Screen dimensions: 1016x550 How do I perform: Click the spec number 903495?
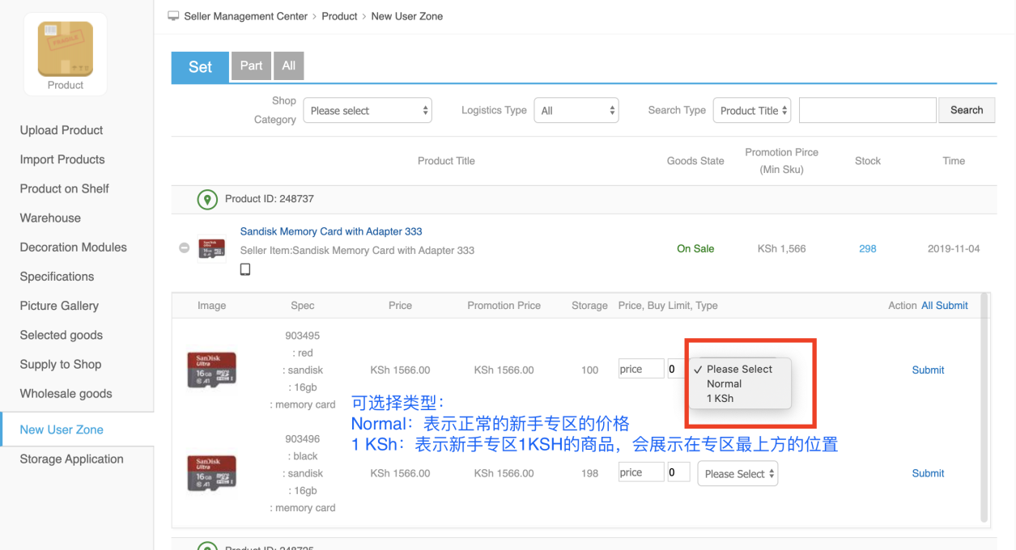303,336
